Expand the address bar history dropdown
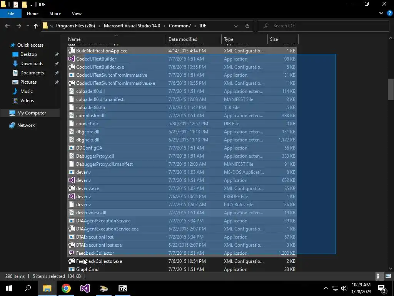 click(236, 26)
